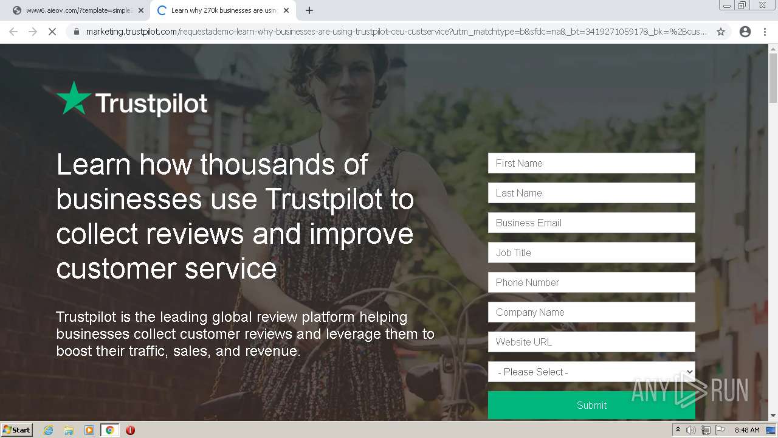Open a new browser tab
This screenshot has width=778, height=438.
[x=309, y=10]
